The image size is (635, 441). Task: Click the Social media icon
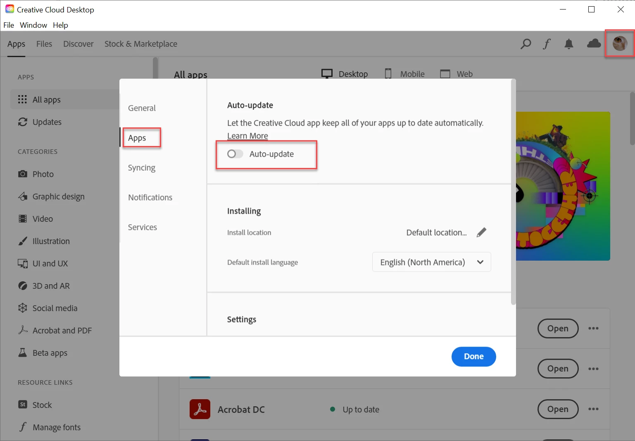pyautogui.click(x=23, y=308)
